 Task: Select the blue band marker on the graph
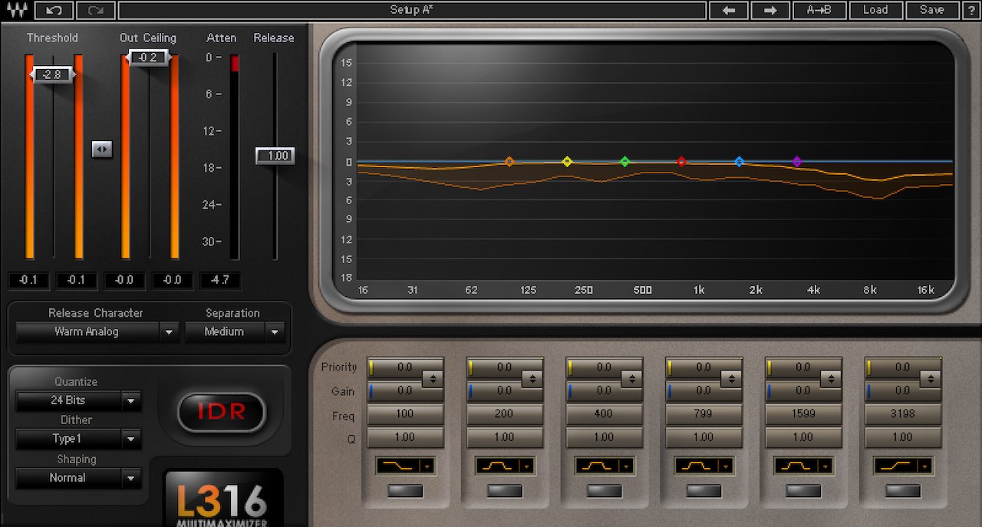[739, 162]
